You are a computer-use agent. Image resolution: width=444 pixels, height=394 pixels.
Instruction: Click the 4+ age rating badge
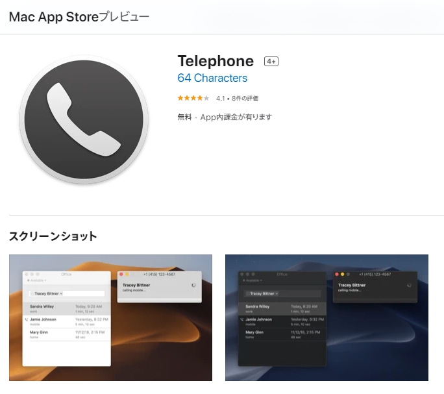[x=271, y=61]
